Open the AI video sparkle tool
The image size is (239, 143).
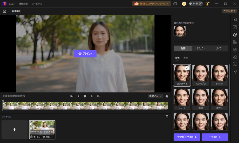point(235,72)
